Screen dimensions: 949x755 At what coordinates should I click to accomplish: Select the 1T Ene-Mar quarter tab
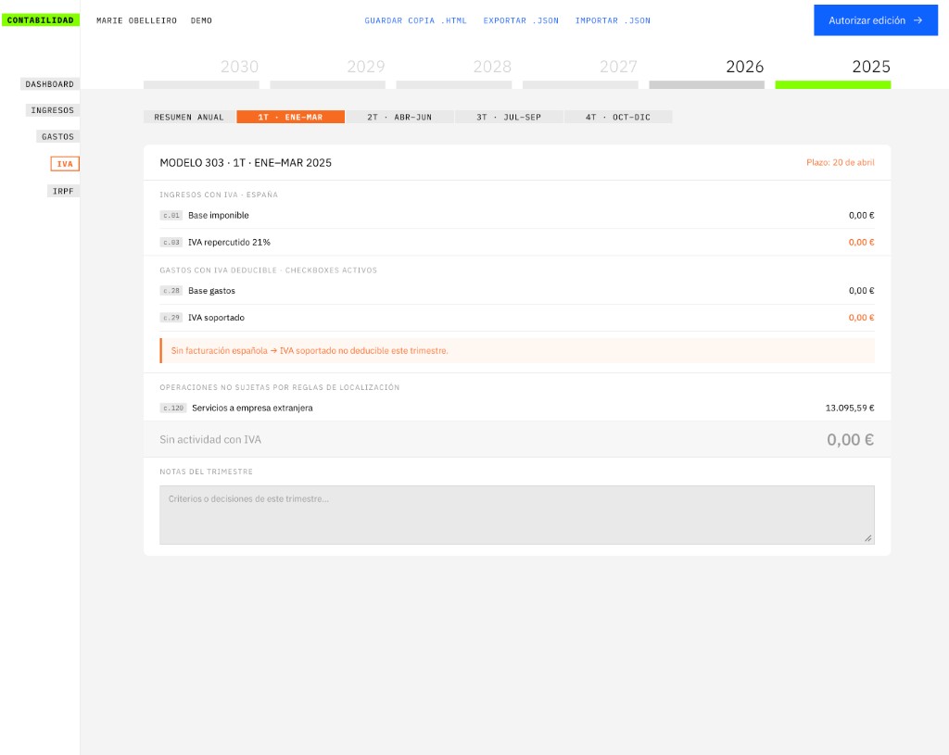(x=290, y=117)
